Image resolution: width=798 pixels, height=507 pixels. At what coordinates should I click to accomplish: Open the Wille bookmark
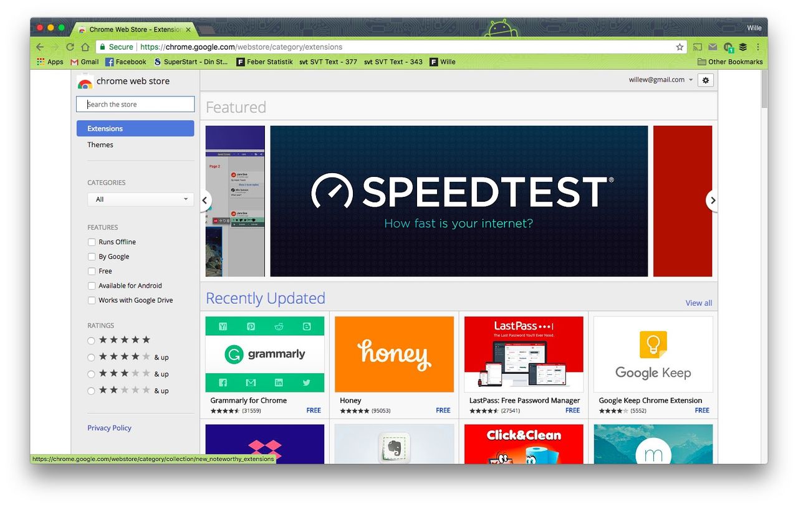point(443,62)
